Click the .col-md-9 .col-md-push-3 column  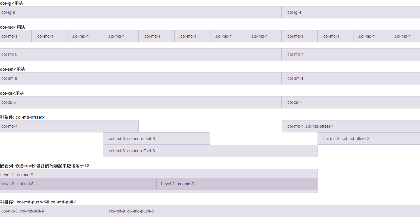[262, 211]
